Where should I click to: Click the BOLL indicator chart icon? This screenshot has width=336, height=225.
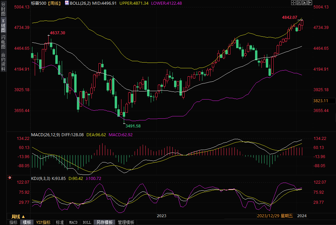click(x=66, y=3)
